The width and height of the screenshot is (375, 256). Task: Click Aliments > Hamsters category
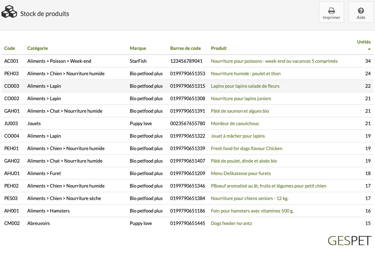point(48,211)
